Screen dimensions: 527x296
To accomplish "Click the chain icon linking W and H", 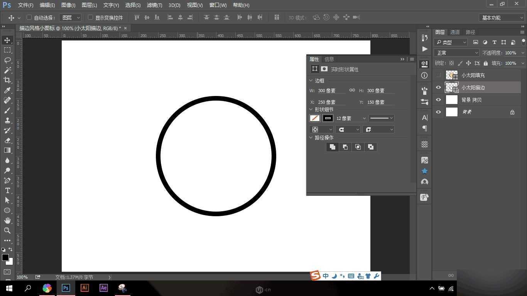I will (x=352, y=90).
